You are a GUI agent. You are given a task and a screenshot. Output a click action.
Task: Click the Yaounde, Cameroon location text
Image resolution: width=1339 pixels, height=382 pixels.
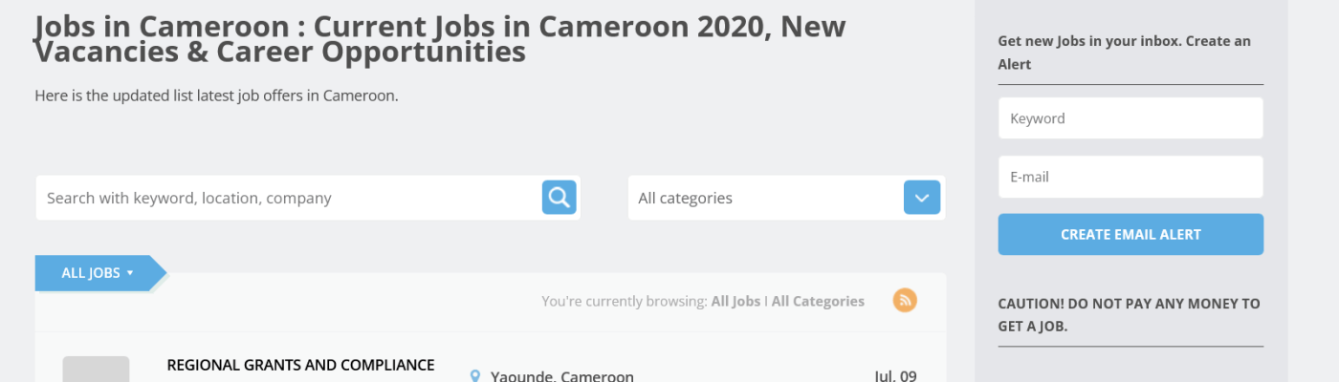[562, 376]
